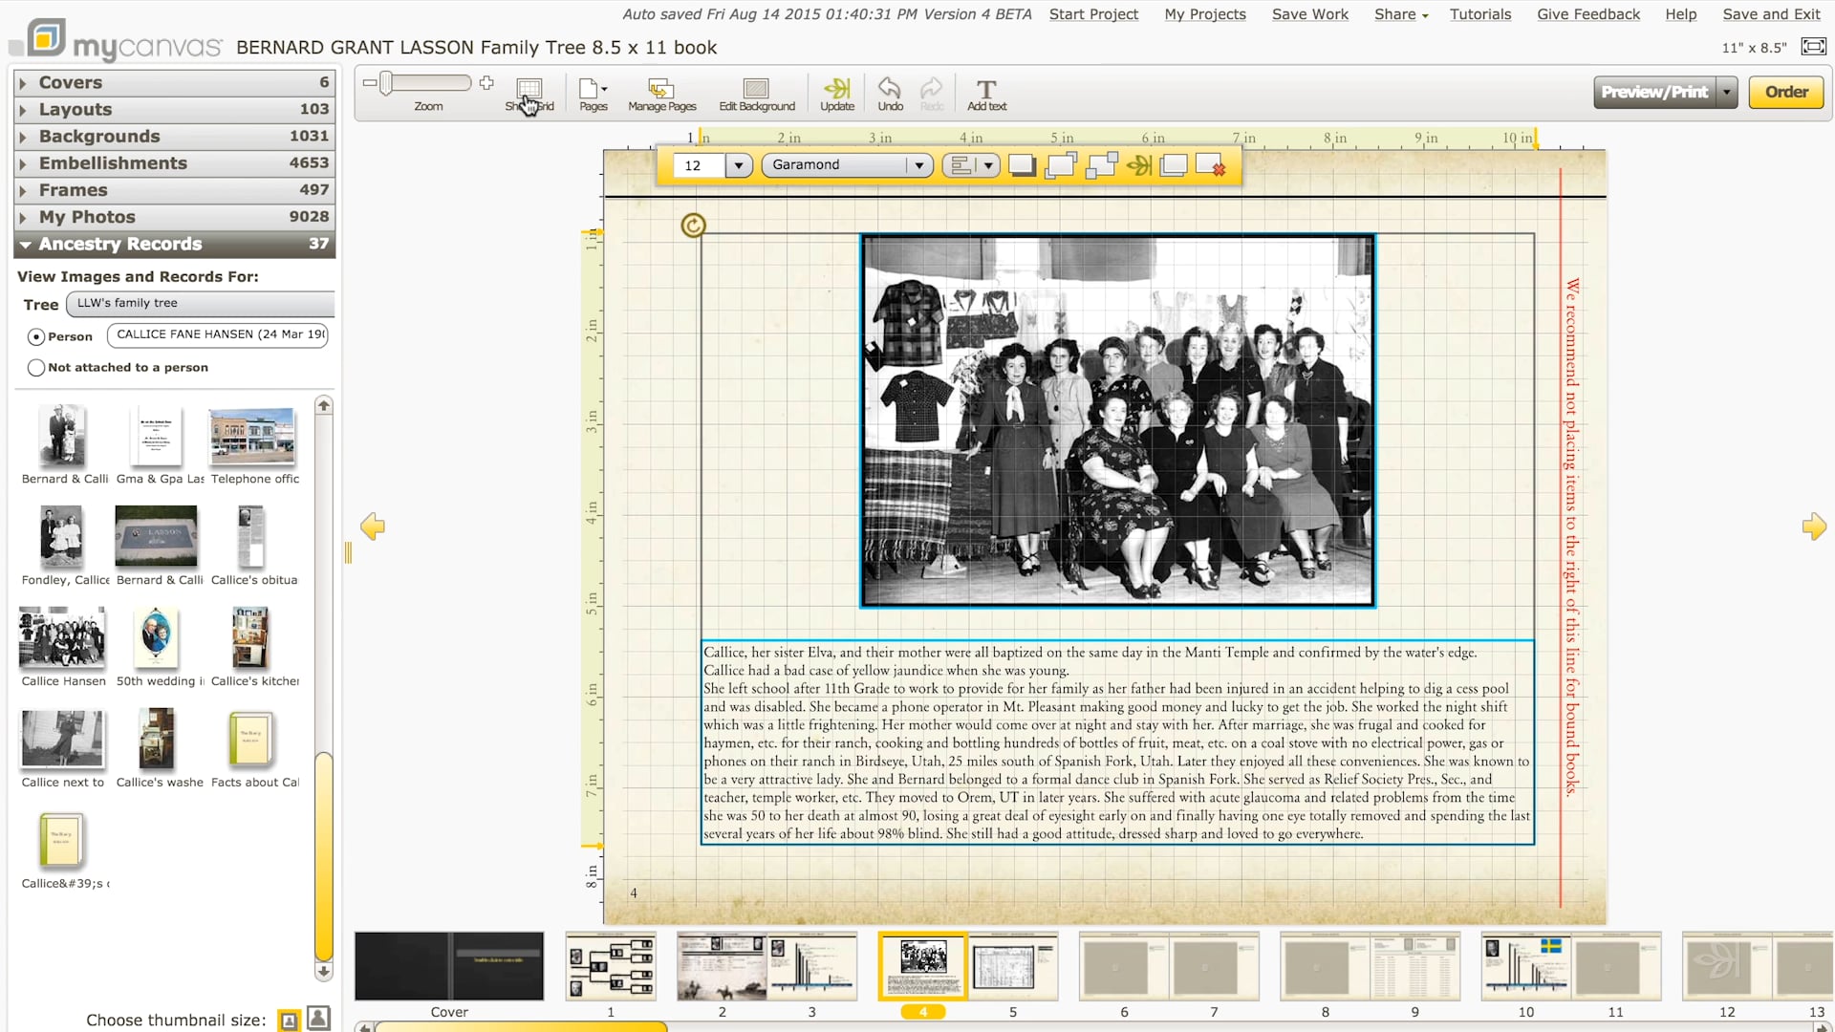Open the font size dropdown

point(738,164)
